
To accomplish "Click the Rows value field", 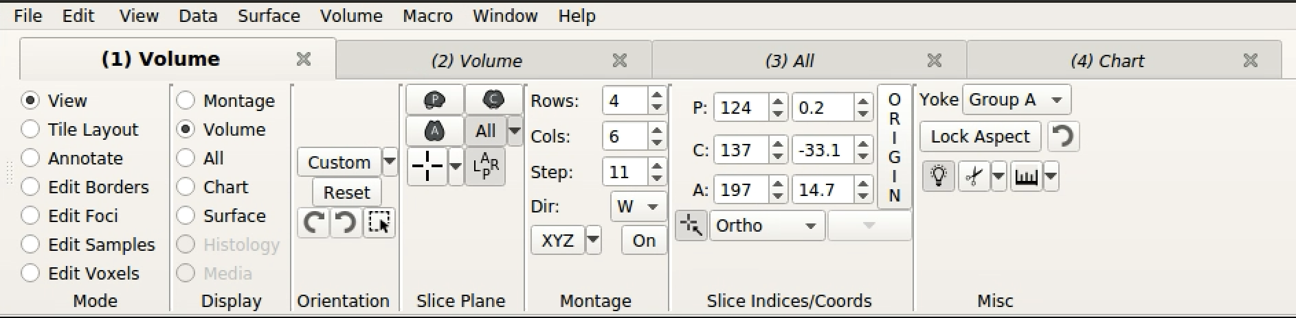I will 625,101.
